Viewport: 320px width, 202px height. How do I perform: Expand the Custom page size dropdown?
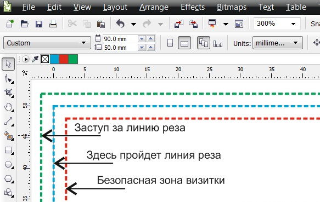[47, 43]
